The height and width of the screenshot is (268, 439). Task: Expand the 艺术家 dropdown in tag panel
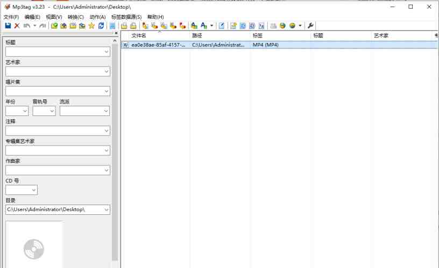[x=106, y=71]
